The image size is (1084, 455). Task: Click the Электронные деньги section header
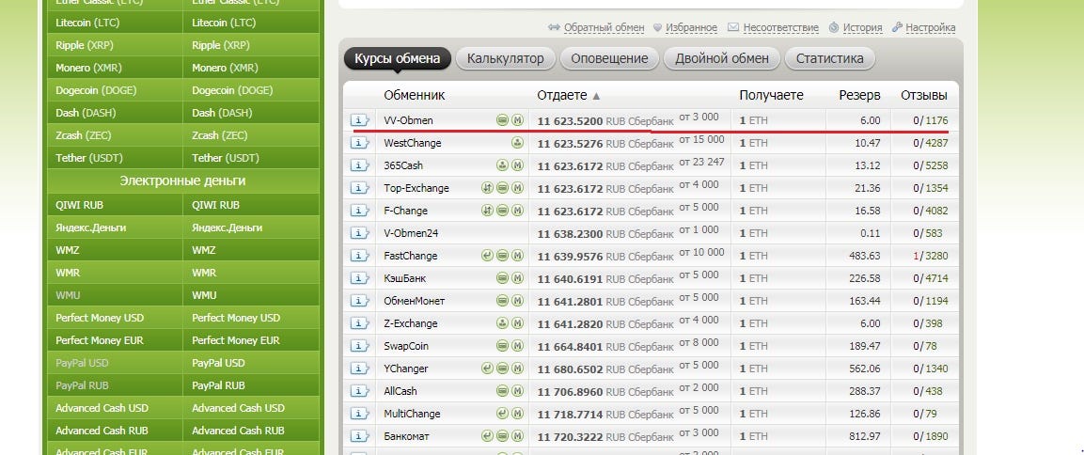pos(183,181)
